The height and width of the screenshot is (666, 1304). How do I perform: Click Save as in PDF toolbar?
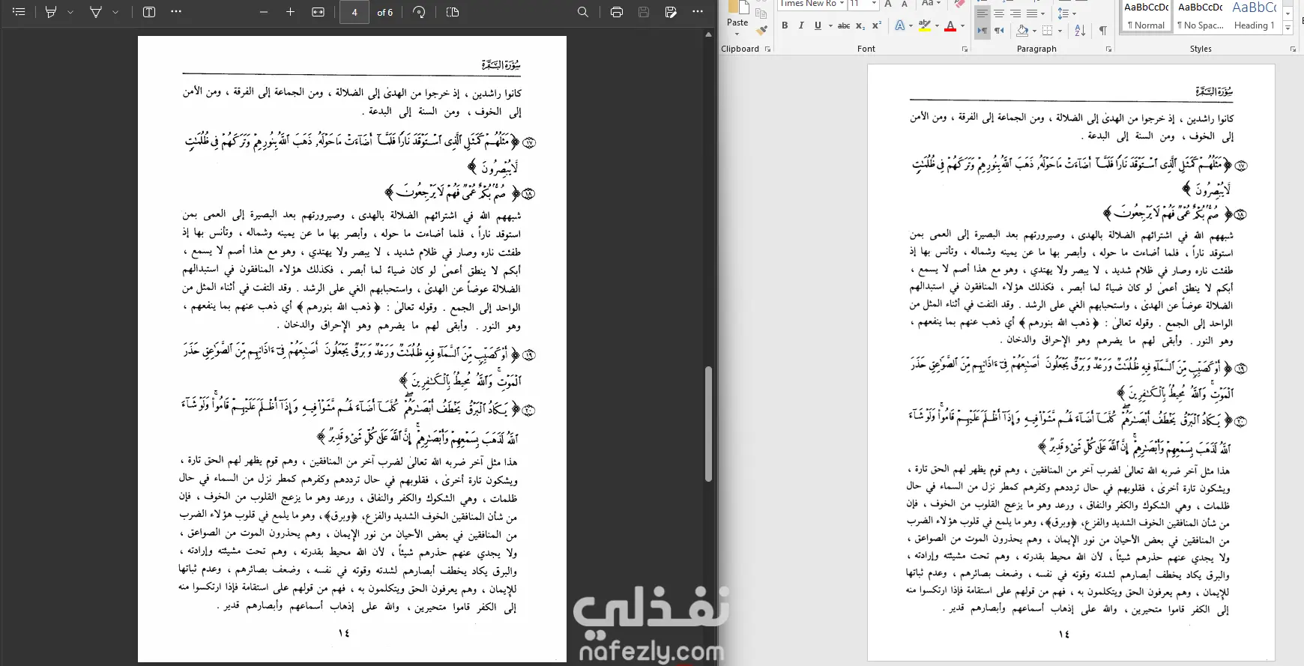pyautogui.click(x=671, y=12)
